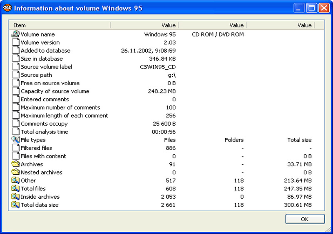333x234 pixels.
Task: Click the page icon beside Free on source volume
Action: [15, 83]
